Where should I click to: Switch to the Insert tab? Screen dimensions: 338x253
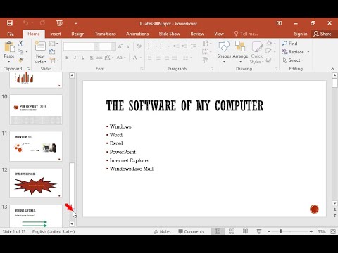pos(56,34)
